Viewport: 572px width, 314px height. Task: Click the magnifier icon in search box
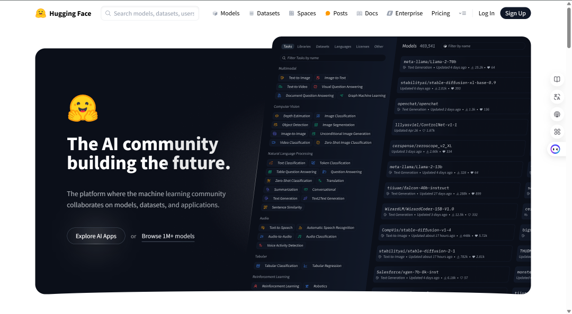108,13
